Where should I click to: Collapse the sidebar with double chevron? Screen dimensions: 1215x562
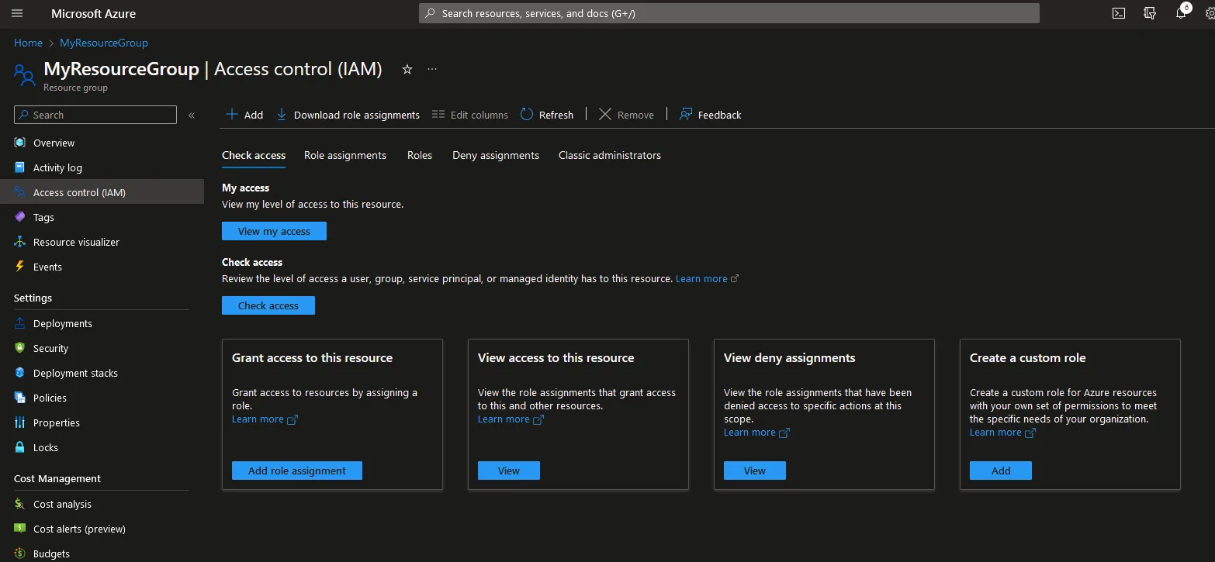click(192, 115)
